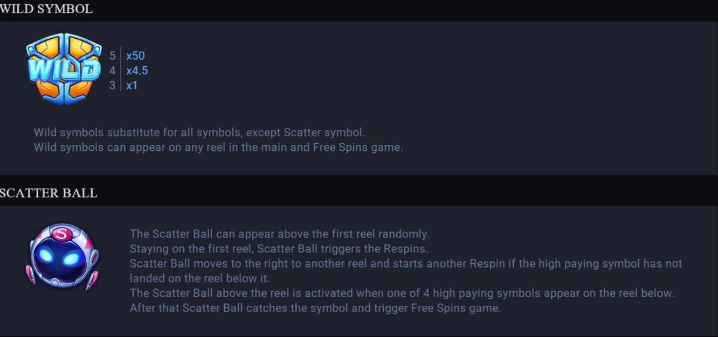Select the SCATTER BALL section heading
The width and height of the screenshot is (718, 337).
point(49,193)
